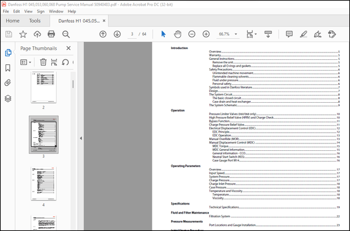Image resolution: width=350 pixels, height=231 pixels.
Task: Open the Layers panel icon
Action: [8, 98]
